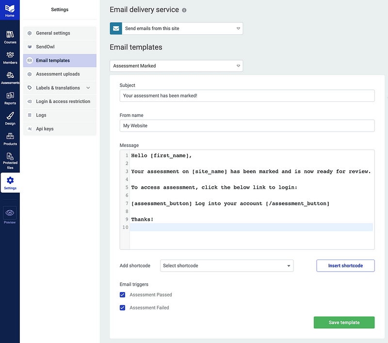388x343 pixels.
Task: Click the email delivery service info icon
Action: [184, 10]
